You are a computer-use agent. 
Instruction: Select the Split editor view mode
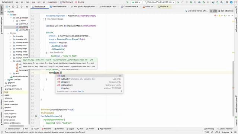pyautogui.click(x=221, y=11)
